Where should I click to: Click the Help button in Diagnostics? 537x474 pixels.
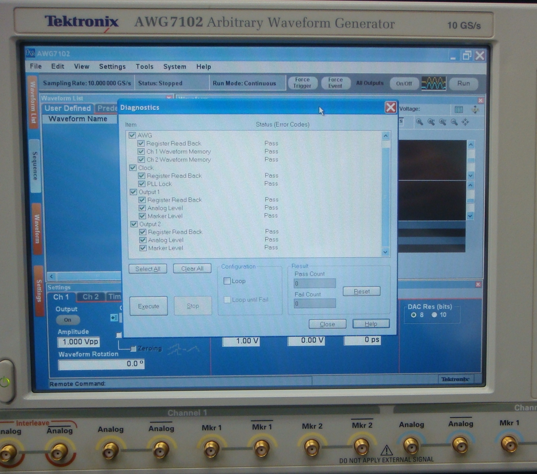[x=371, y=324]
